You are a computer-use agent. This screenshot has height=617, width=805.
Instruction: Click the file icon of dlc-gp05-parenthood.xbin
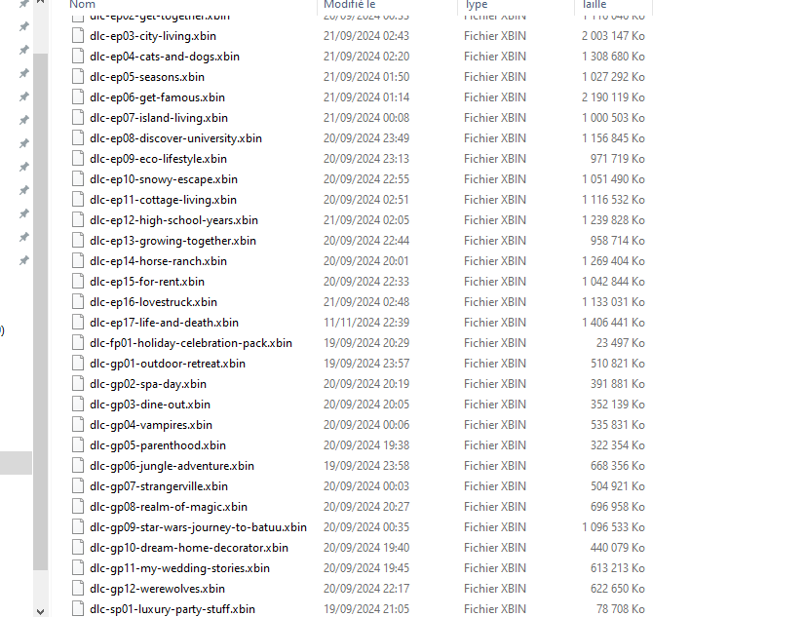(x=78, y=445)
